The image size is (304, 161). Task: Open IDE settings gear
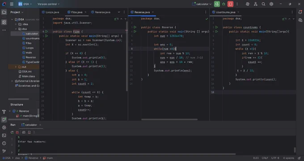point(271,4)
